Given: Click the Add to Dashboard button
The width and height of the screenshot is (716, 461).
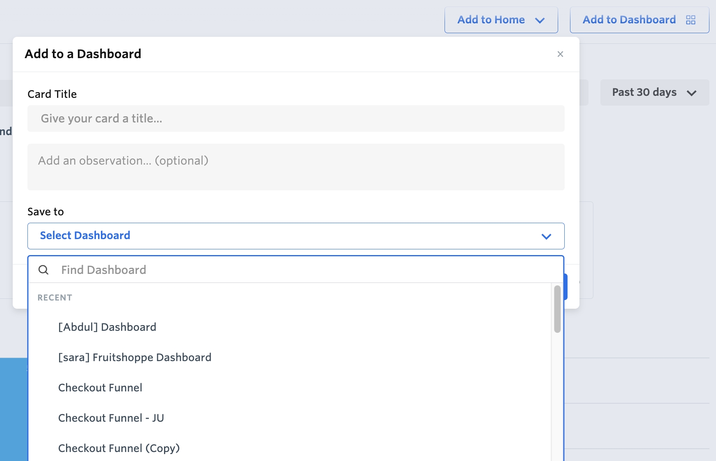Looking at the screenshot, I should pyautogui.click(x=629, y=19).
